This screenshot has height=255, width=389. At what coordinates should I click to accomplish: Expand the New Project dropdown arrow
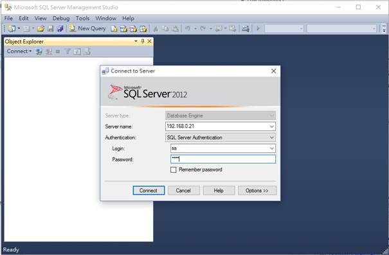pos(19,29)
